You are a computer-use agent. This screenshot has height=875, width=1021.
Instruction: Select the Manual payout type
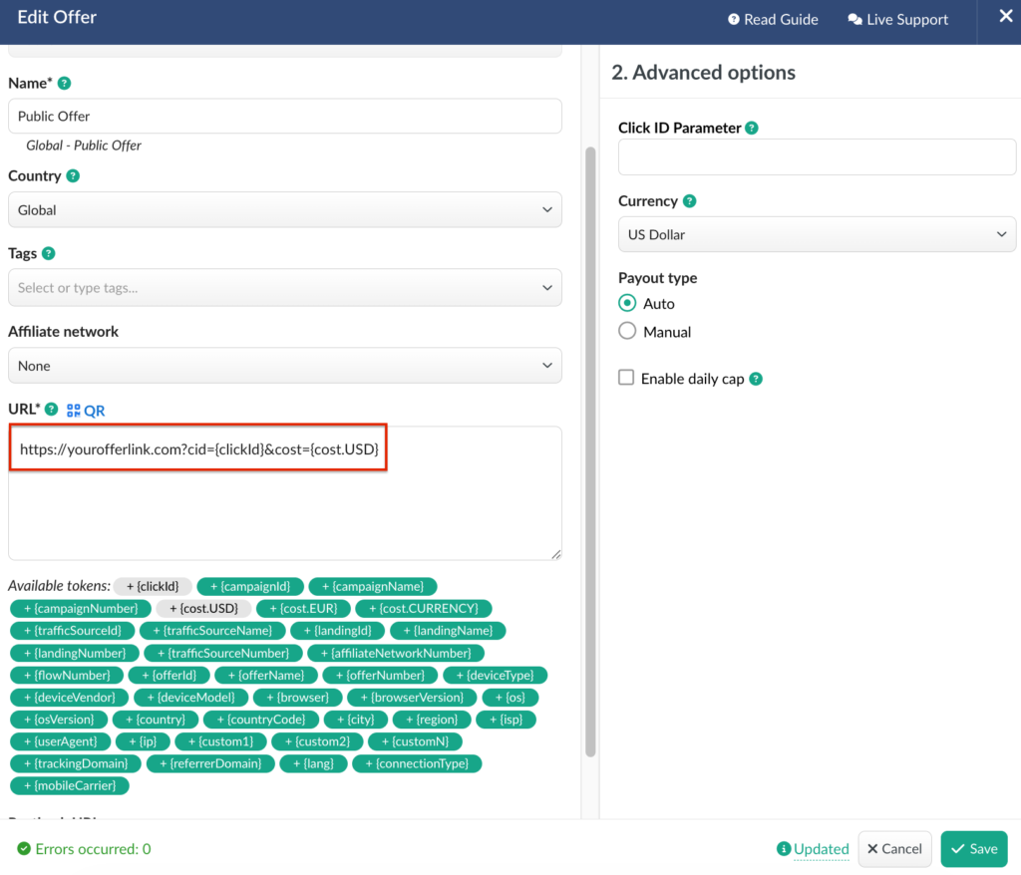[627, 331]
